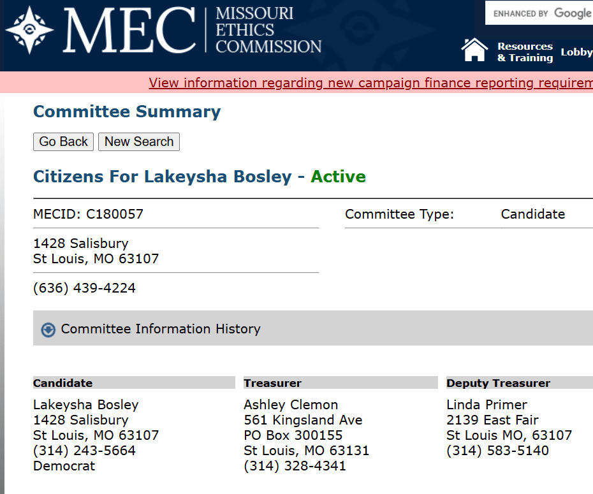The height and width of the screenshot is (494, 593).
Task: Click committee phone number (636) 439-4224
Action: click(84, 287)
